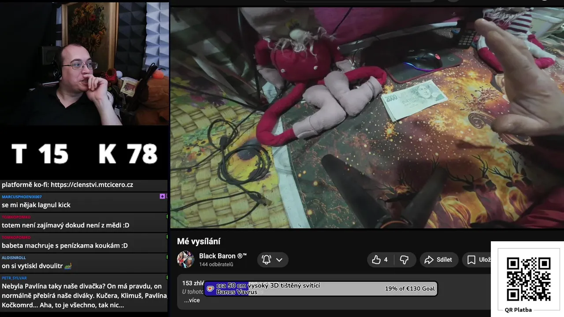Expand description with ...více
The image size is (564, 317).
click(x=192, y=300)
